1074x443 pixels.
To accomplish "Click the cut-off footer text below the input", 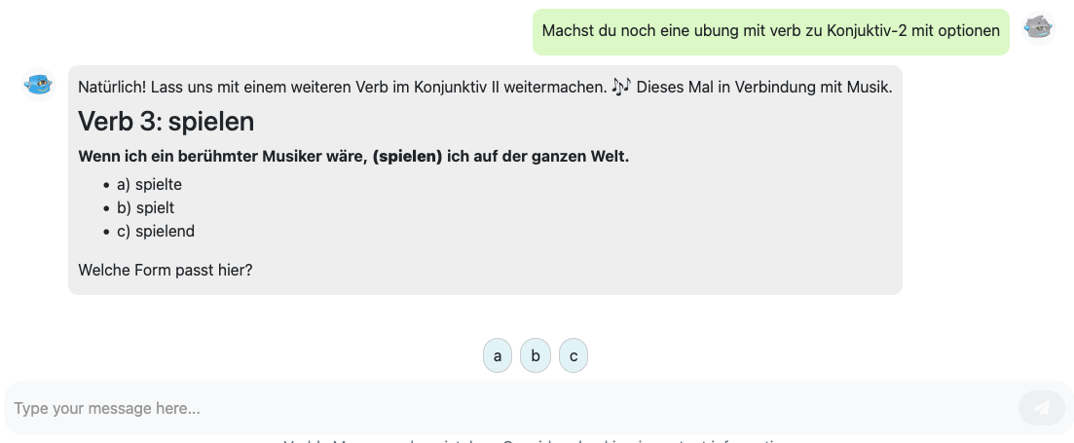I will tap(534, 440).
